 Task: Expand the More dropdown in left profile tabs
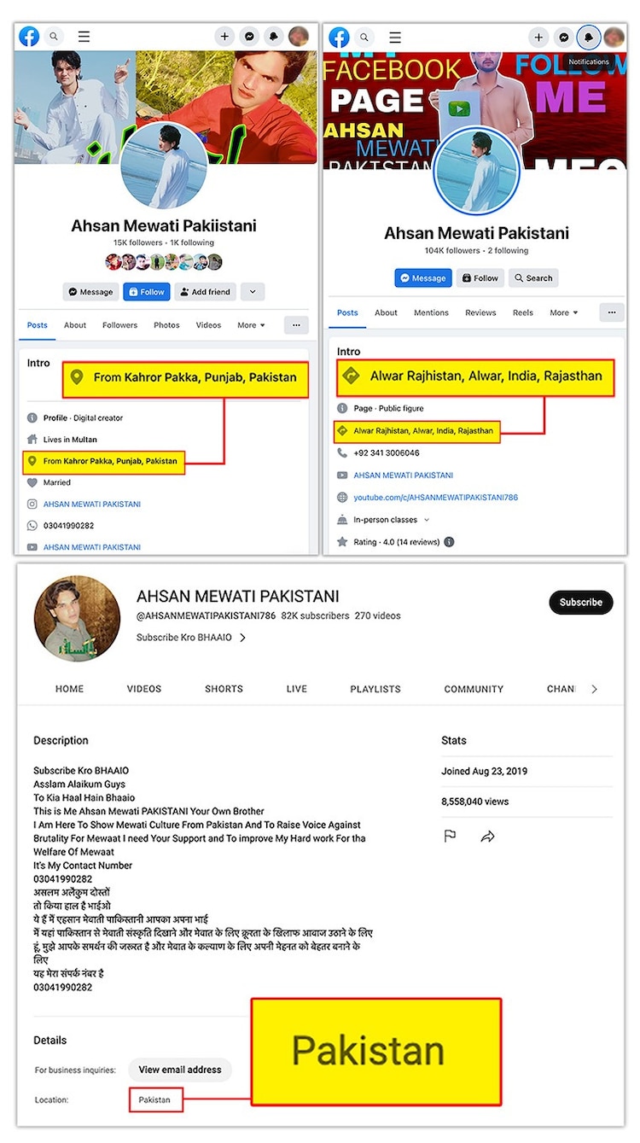coord(251,325)
